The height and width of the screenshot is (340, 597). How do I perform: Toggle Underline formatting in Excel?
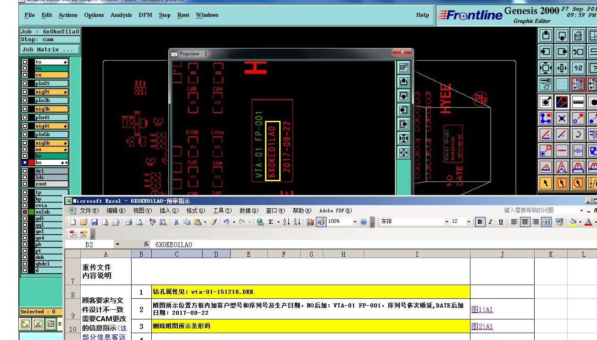point(501,222)
